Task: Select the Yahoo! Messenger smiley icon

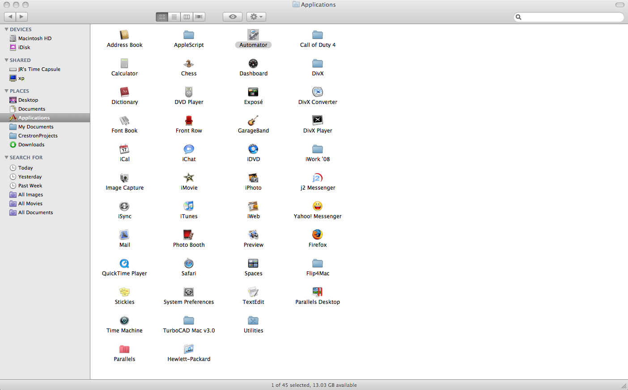Action: [x=318, y=206]
